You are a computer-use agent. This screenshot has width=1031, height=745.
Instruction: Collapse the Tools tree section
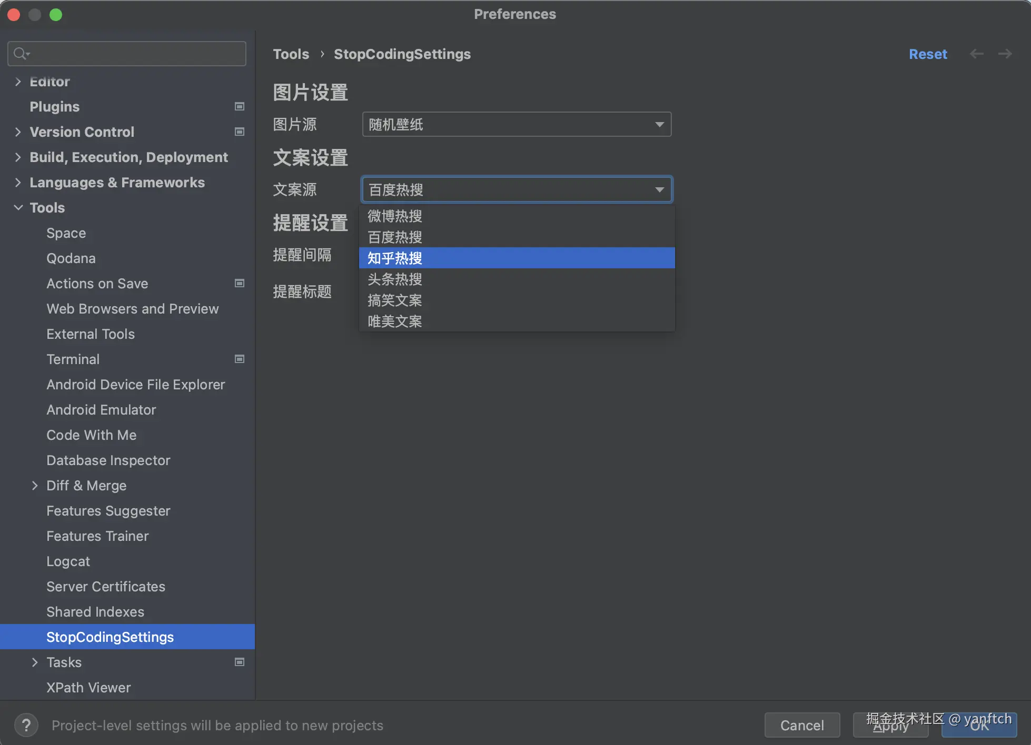[x=18, y=208]
